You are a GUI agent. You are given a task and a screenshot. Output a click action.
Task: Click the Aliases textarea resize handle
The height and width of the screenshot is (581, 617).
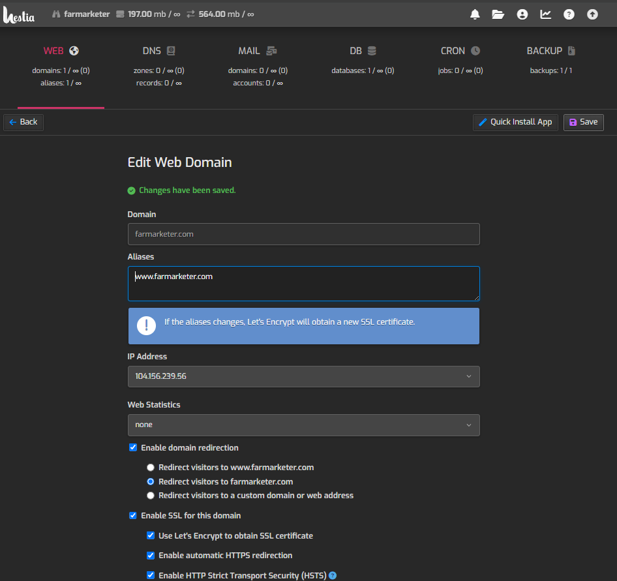tap(477, 298)
